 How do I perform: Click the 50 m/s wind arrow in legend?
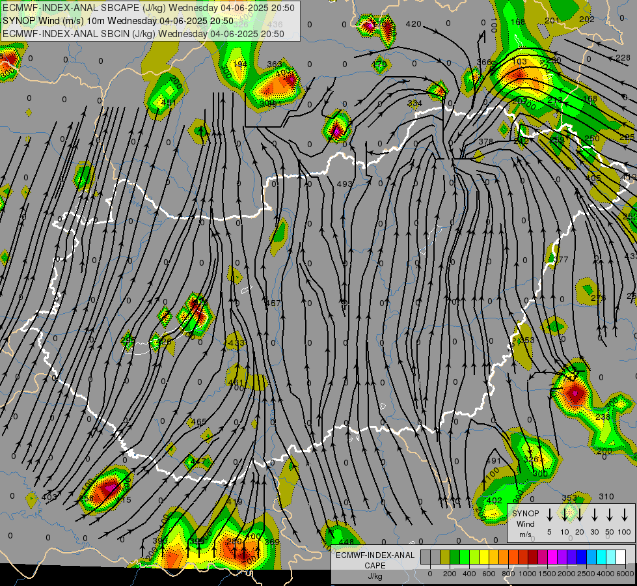tap(610, 515)
